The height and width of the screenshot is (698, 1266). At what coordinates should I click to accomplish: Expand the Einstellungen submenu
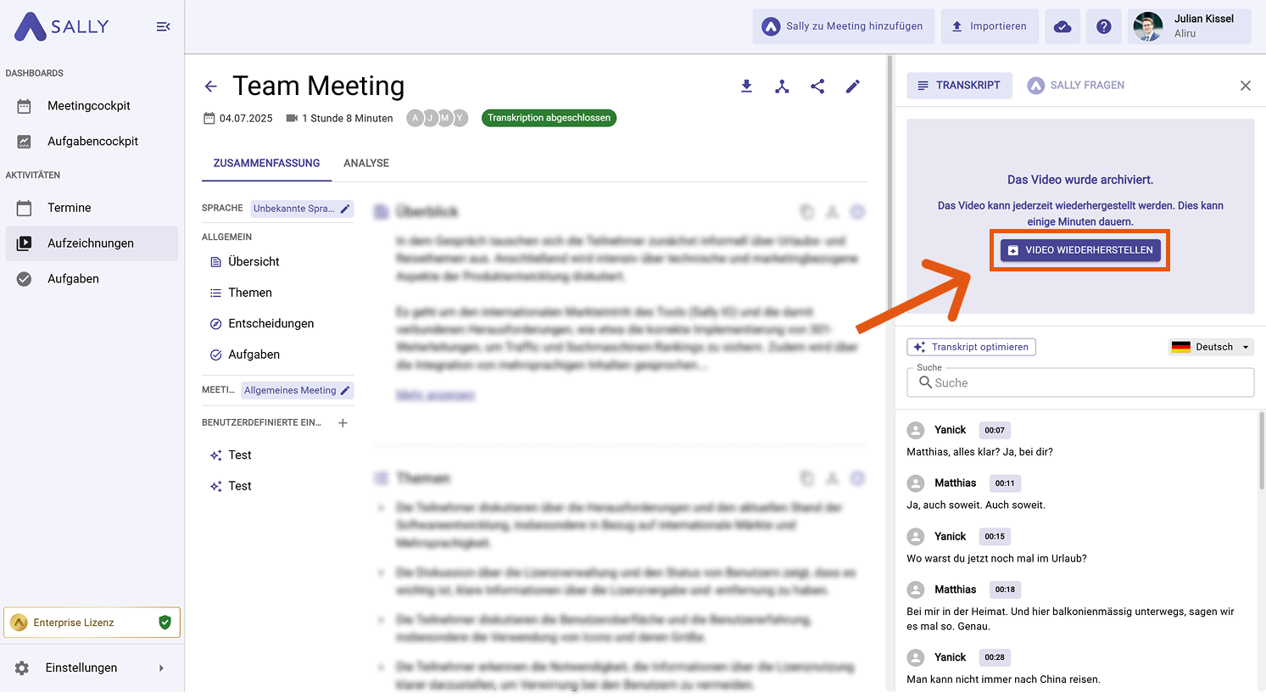pos(161,668)
